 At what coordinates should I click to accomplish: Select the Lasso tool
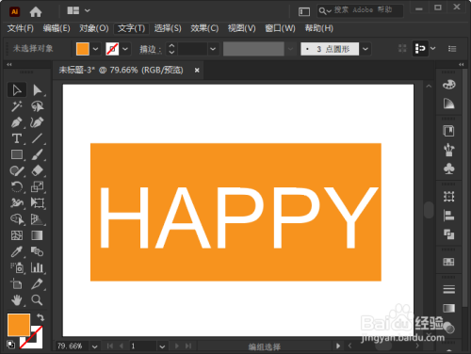(x=38, y=106)
